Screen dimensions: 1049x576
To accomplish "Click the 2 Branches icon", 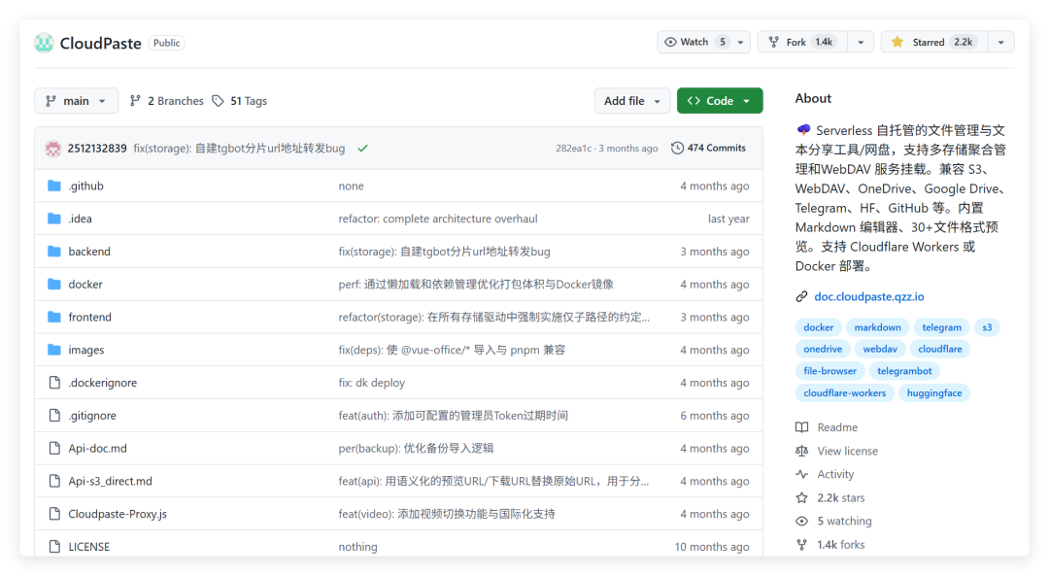I will click(135, 101).
